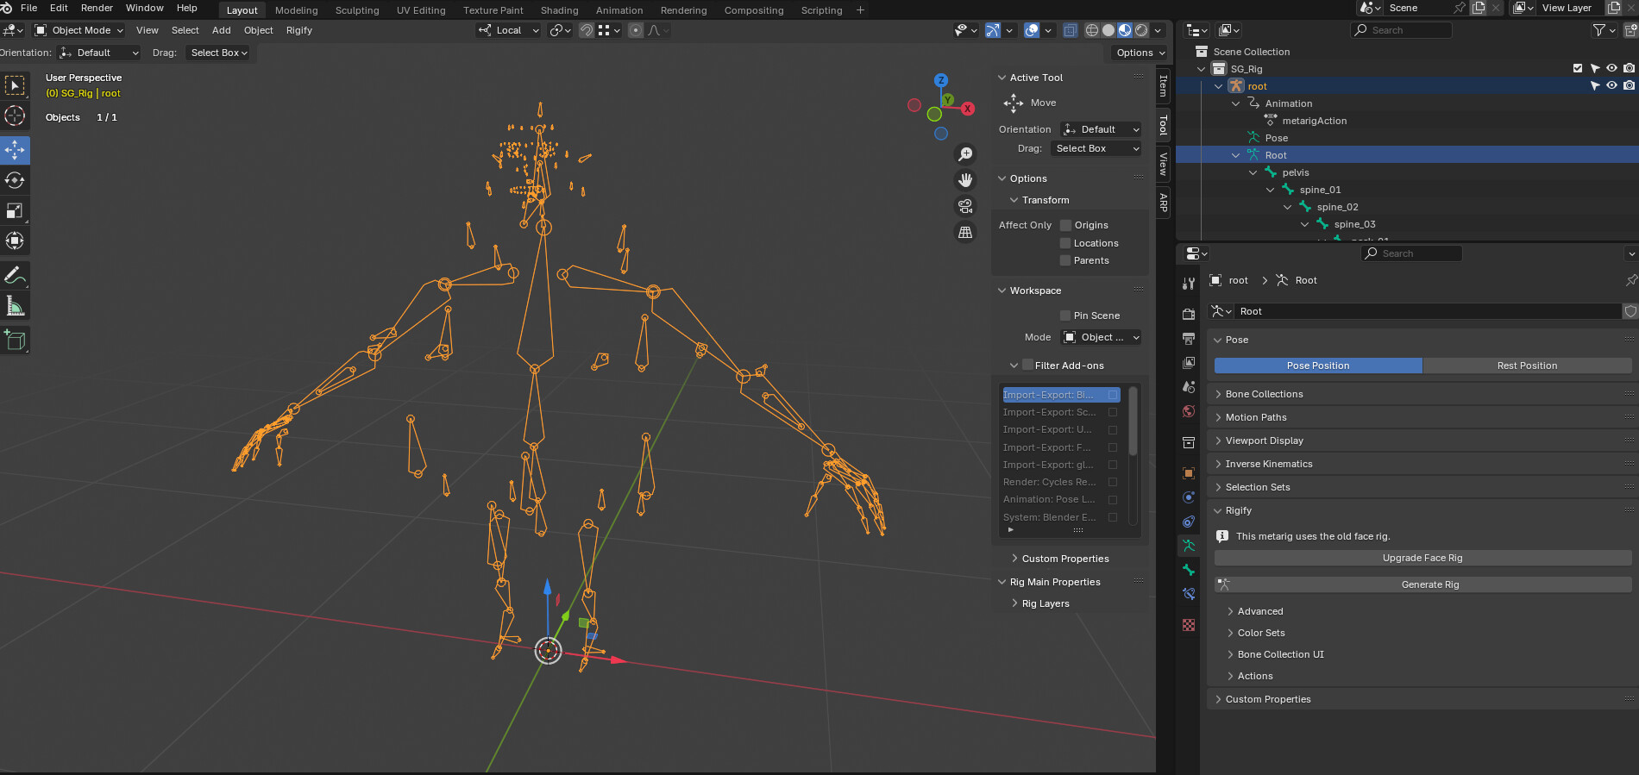
Task: Open the Drag Select Box dropdown in header
Action: point(219,53)
